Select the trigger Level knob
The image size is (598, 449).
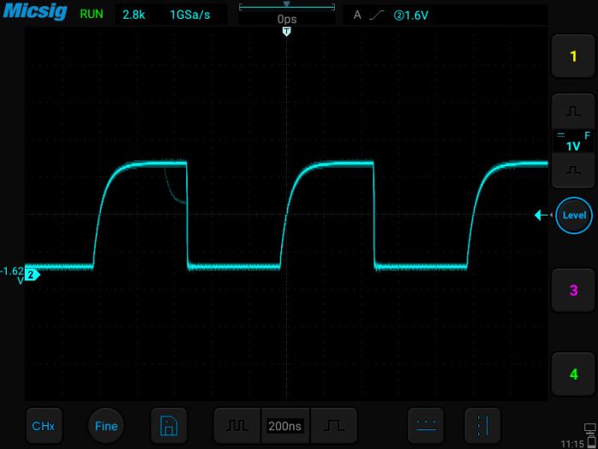point(574,216)
